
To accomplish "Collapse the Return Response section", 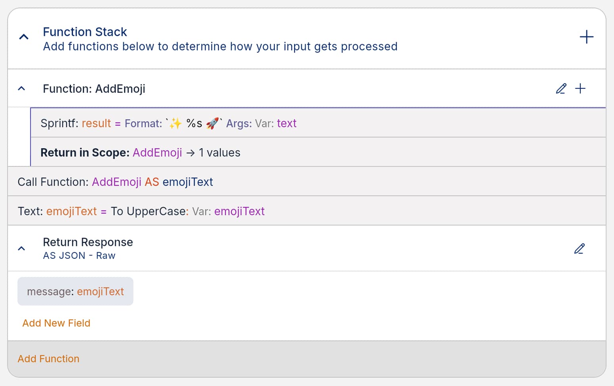I will (x=21, y=248).
